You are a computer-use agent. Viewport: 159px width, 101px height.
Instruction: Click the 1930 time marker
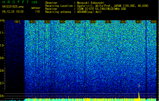pyautogui.click(x=153, y=22)
